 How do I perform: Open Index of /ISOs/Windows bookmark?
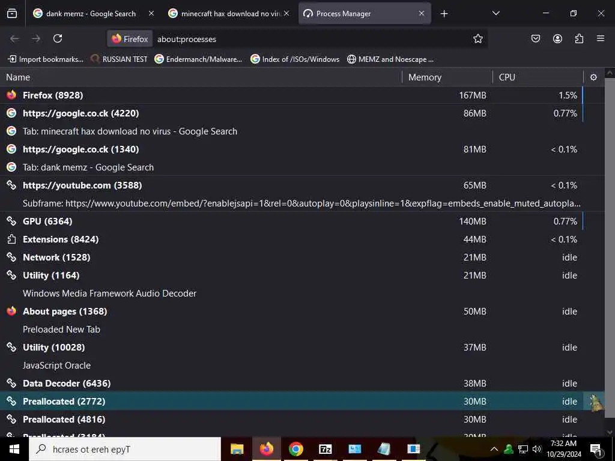295,59
